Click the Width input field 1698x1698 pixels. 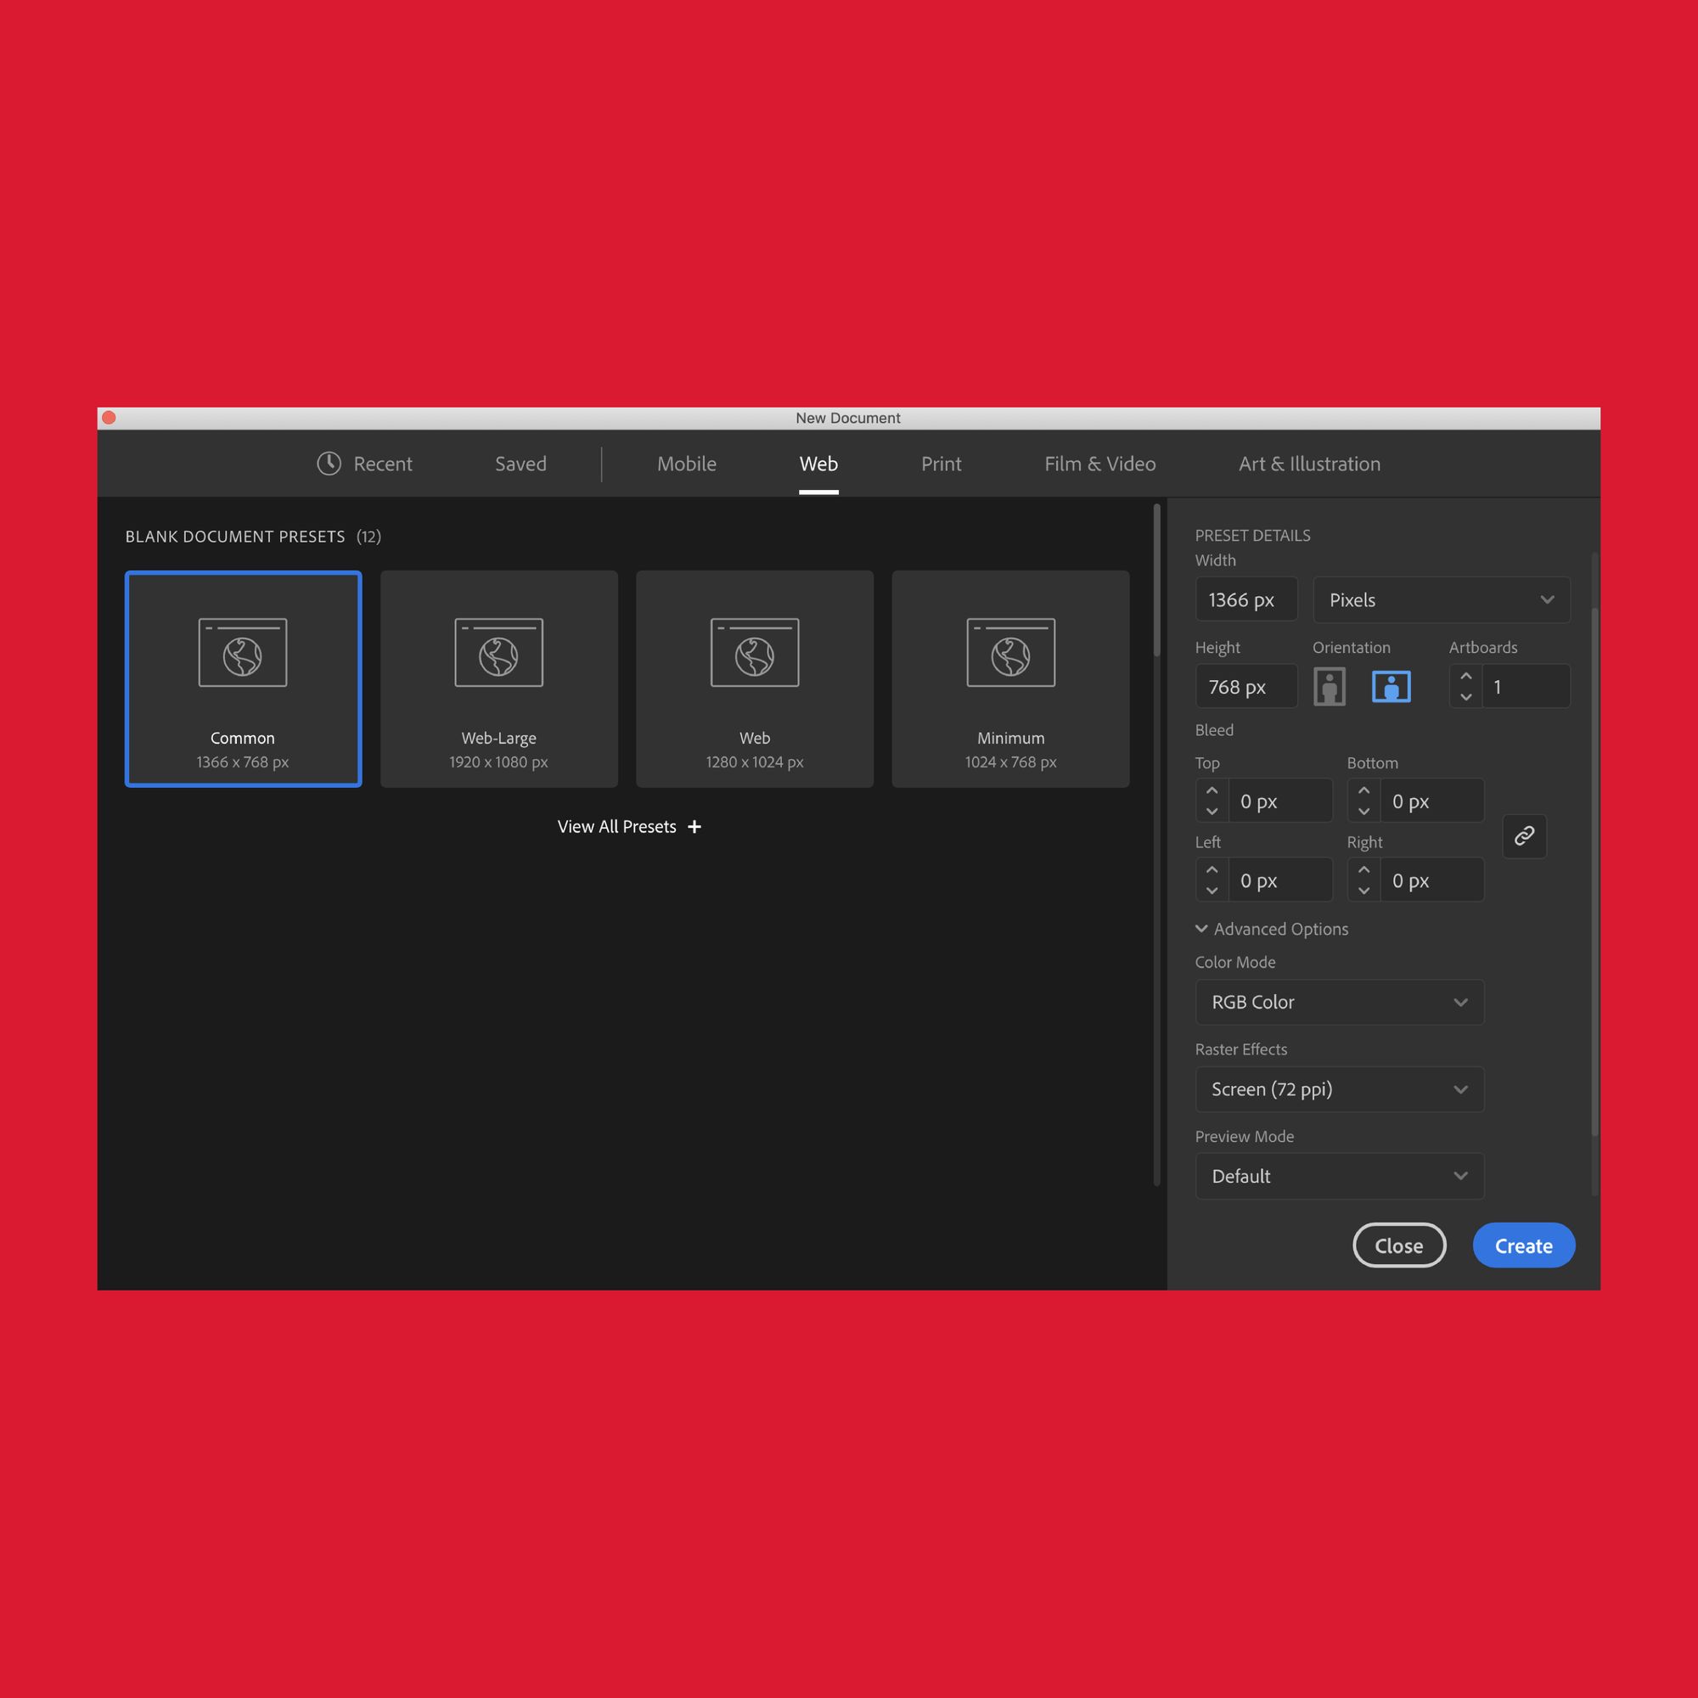[x=1244, y=599]
